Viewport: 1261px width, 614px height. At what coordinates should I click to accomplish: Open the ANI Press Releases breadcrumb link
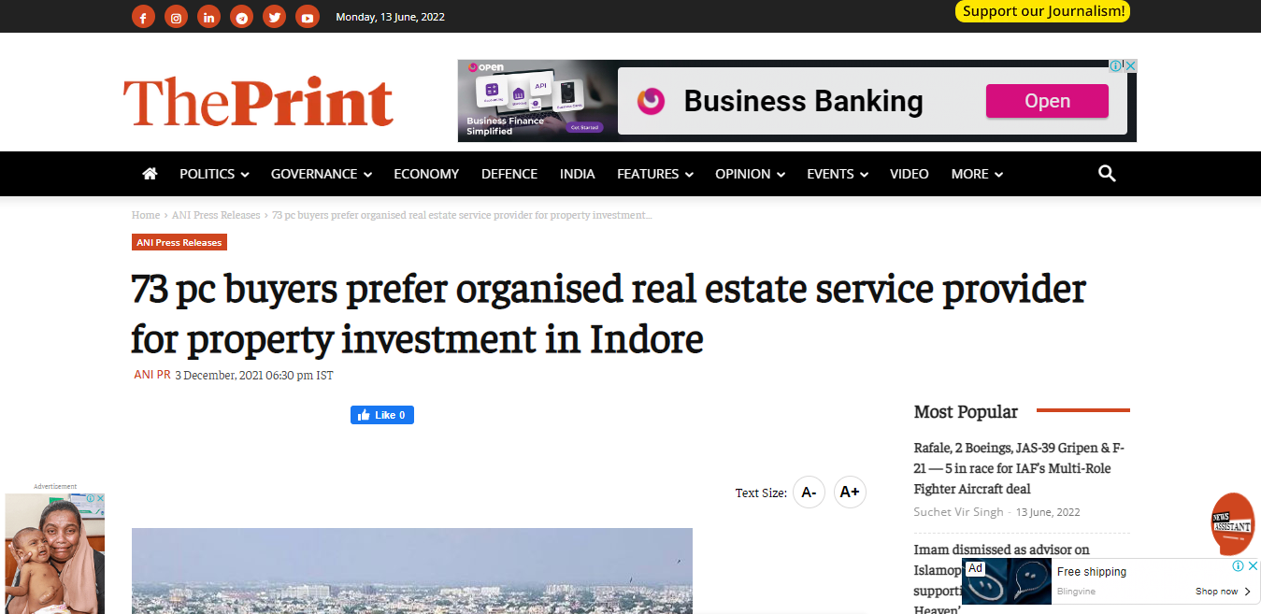pyautogui.click(x=216, y=215)
